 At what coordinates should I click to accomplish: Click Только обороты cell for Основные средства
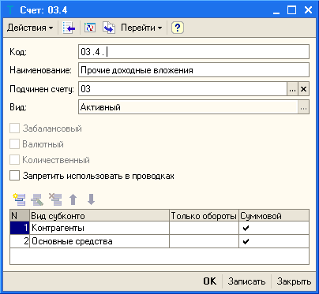204,241
